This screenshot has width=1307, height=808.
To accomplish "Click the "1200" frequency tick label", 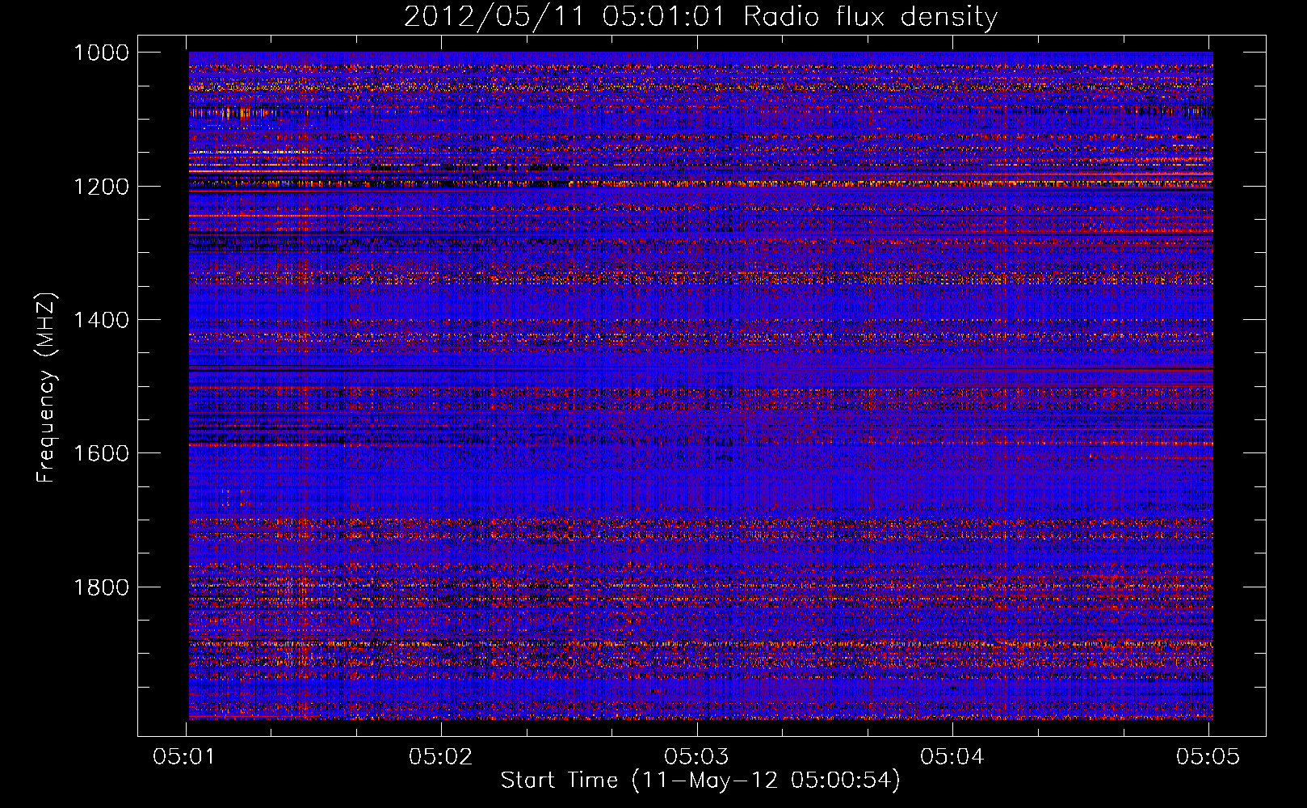I will point(102,187).
